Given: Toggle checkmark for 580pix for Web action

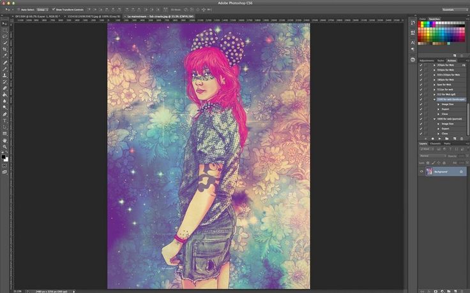Looking at the screenshot, I should 421,80.
